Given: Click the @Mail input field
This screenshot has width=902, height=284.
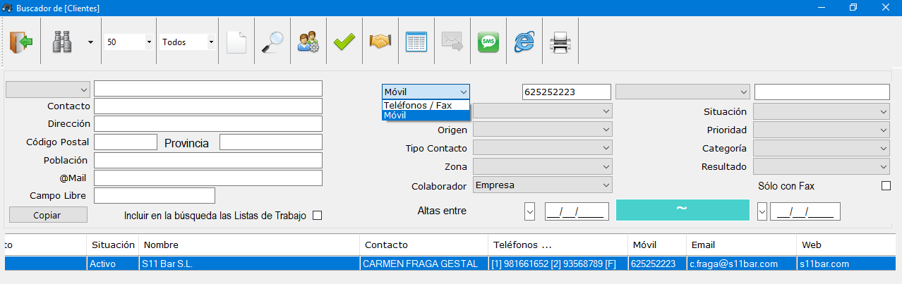Looking at the screenshot, I should click(x=208, y=178).
